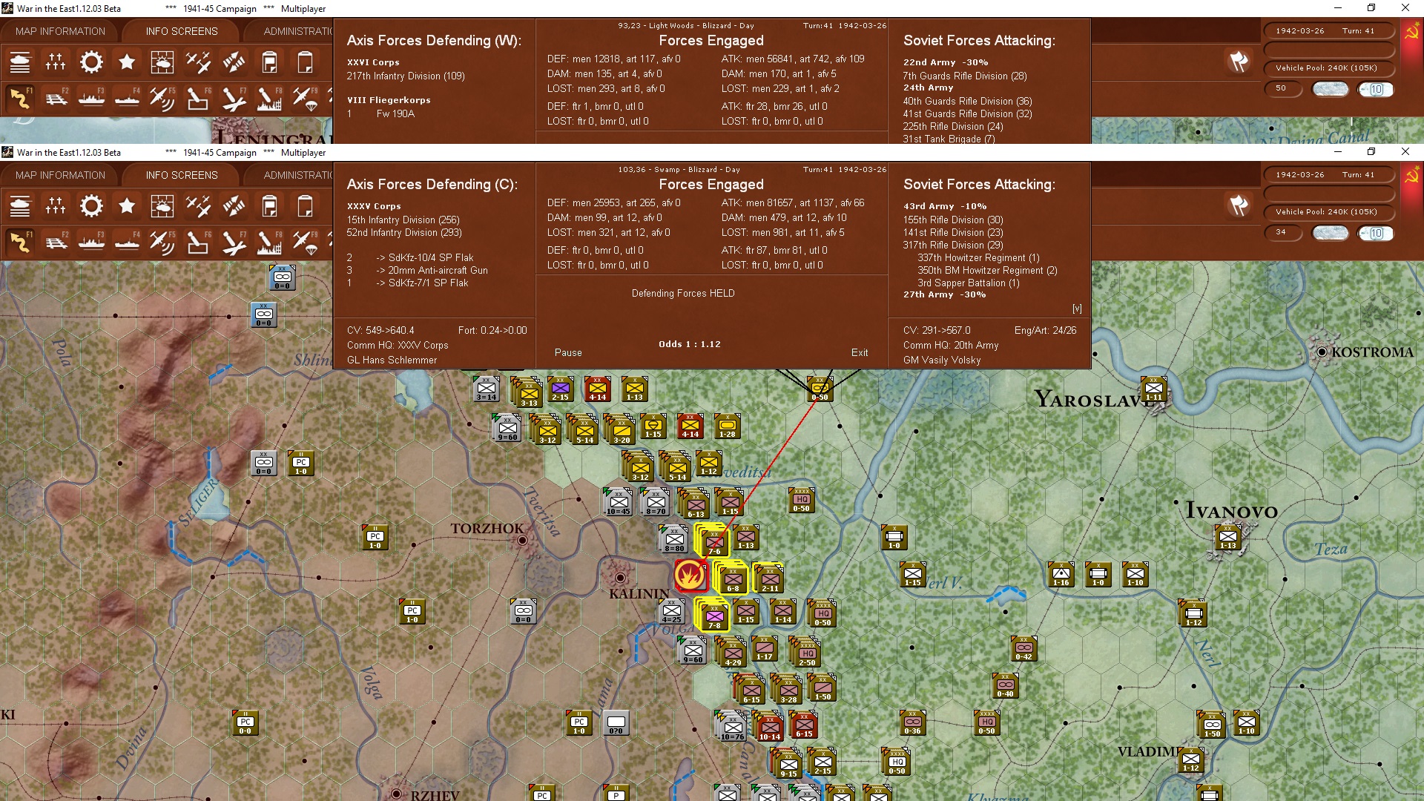Viewport: 1424px width, 801px height.
Task: Open production gear icon in lower window
Action: pos(91,206)
